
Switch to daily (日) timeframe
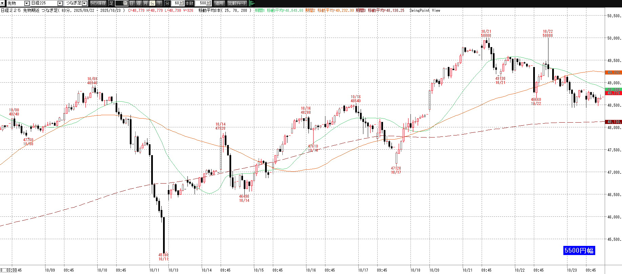coord(132,3)
